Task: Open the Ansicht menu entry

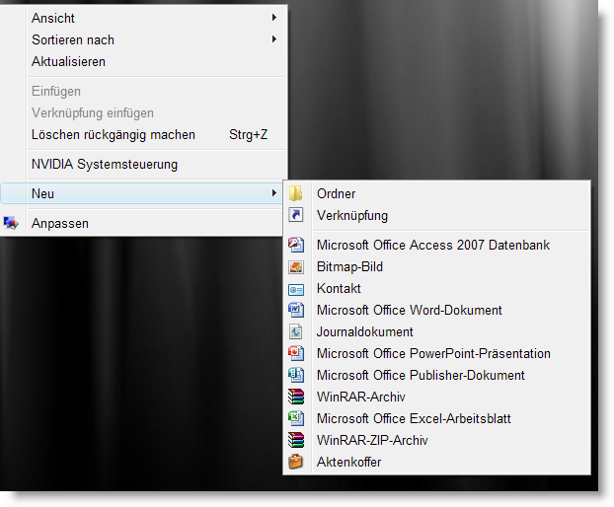Action: pos(144,18)
